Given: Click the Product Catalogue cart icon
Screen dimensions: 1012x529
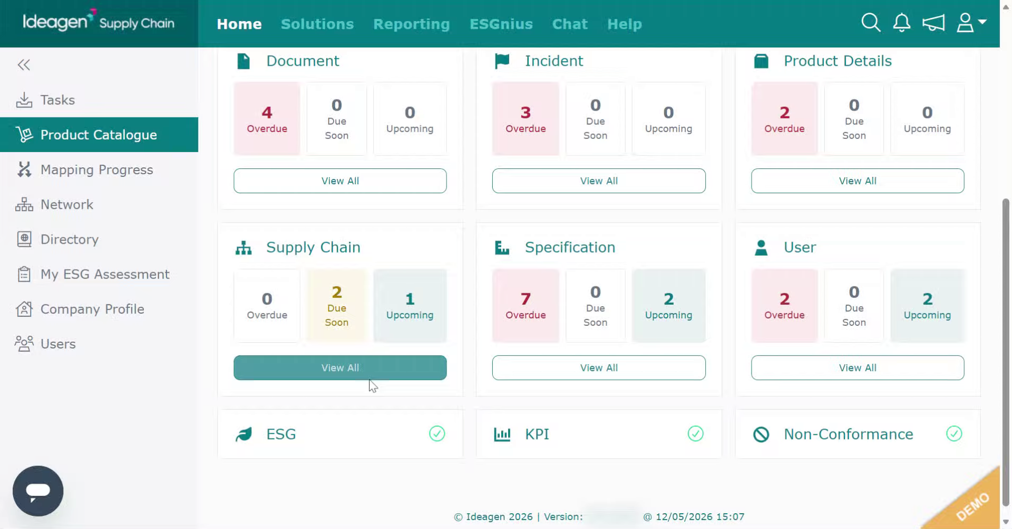Looking at the screenshot, I should (24, 135).
